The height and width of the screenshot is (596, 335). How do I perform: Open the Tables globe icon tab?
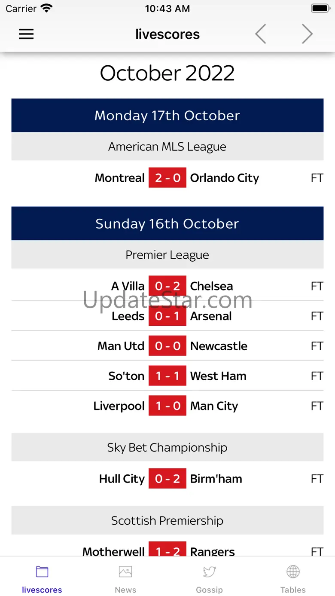pos(293,572)
